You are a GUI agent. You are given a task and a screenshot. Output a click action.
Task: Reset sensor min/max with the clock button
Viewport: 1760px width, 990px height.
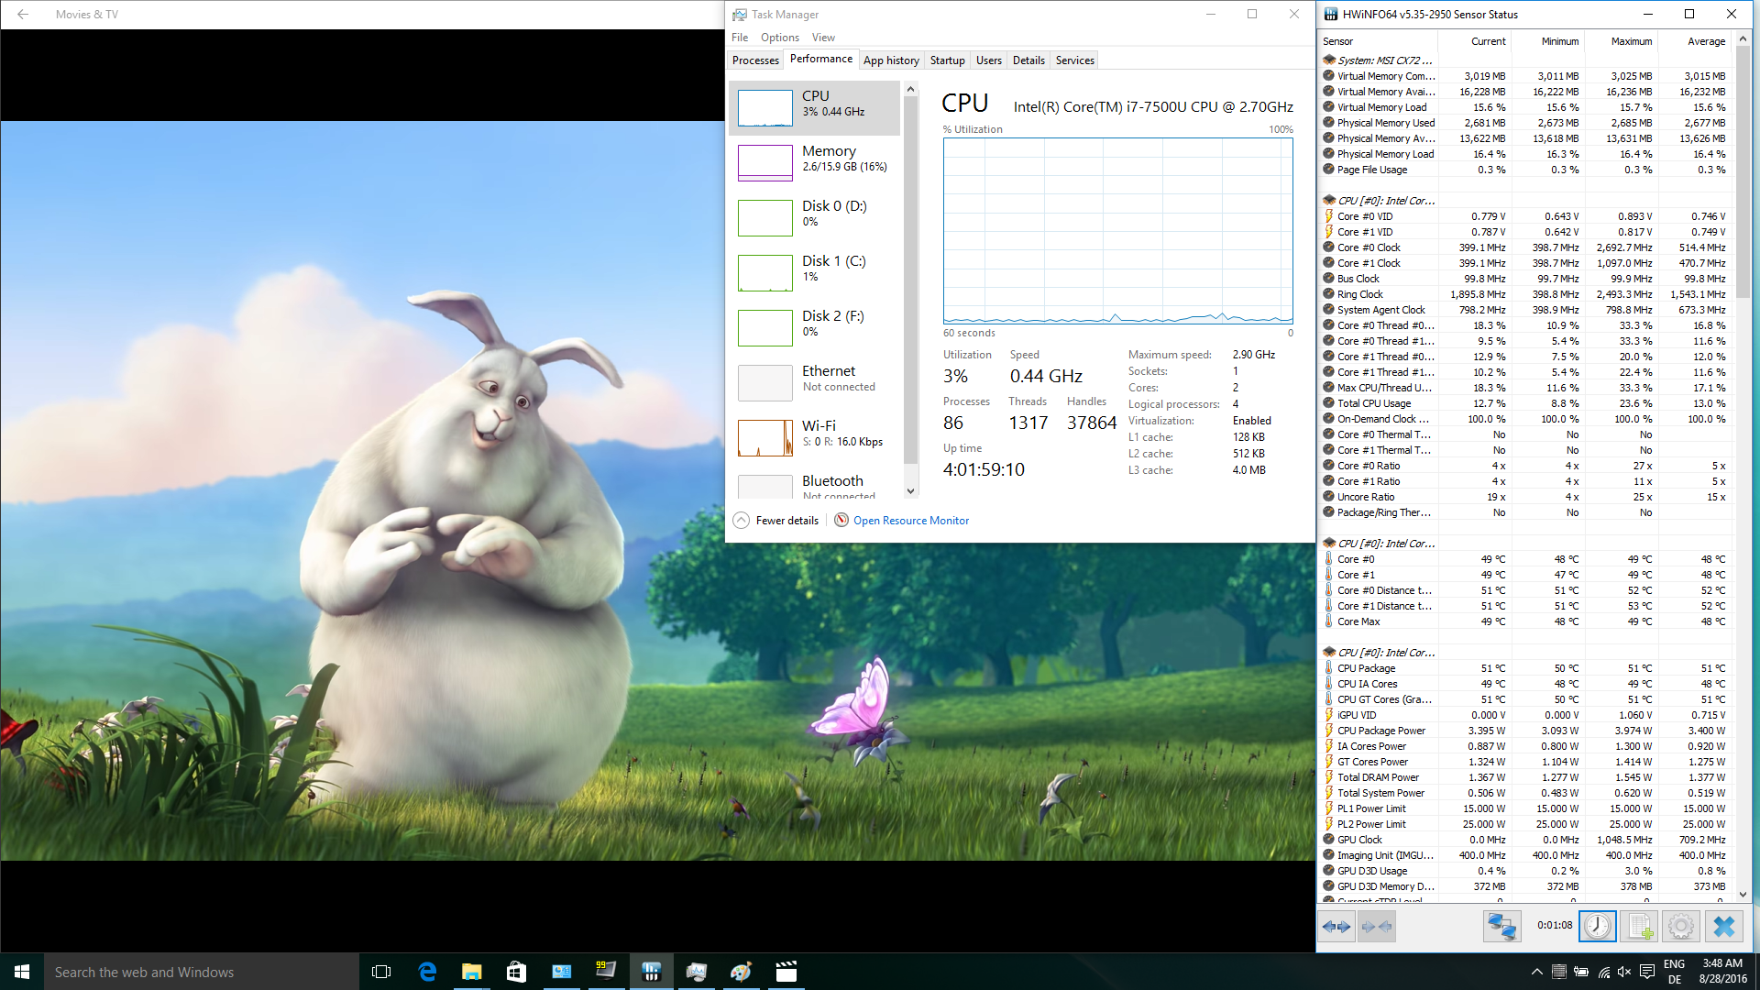[1598, 927]
